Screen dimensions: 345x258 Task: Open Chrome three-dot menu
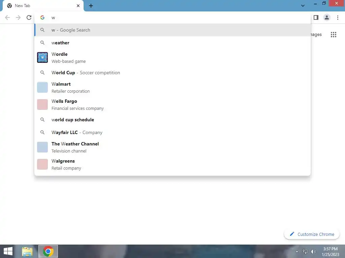coord(338,17)
